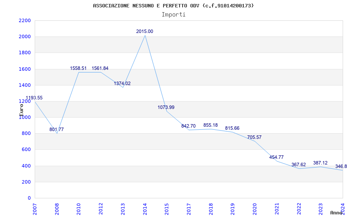Click the 400 y-axis tick label
The height and width of the screenshot is (217, 347).
26,166
